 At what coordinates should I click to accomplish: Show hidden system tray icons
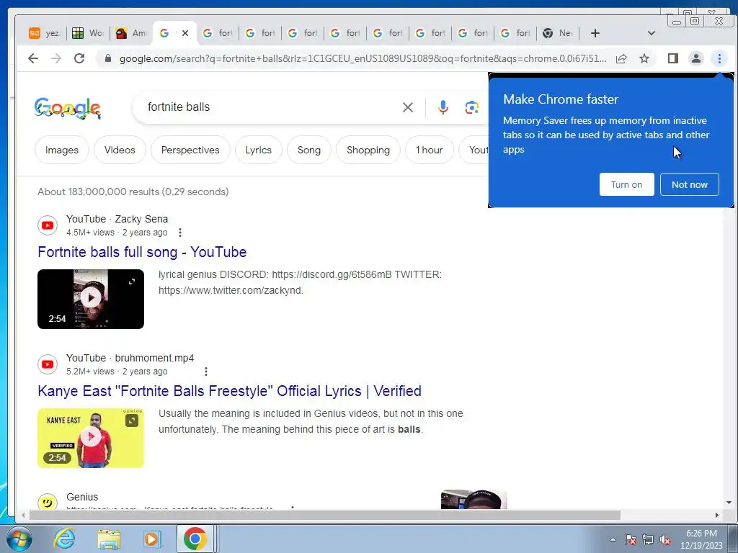(613, 539)
